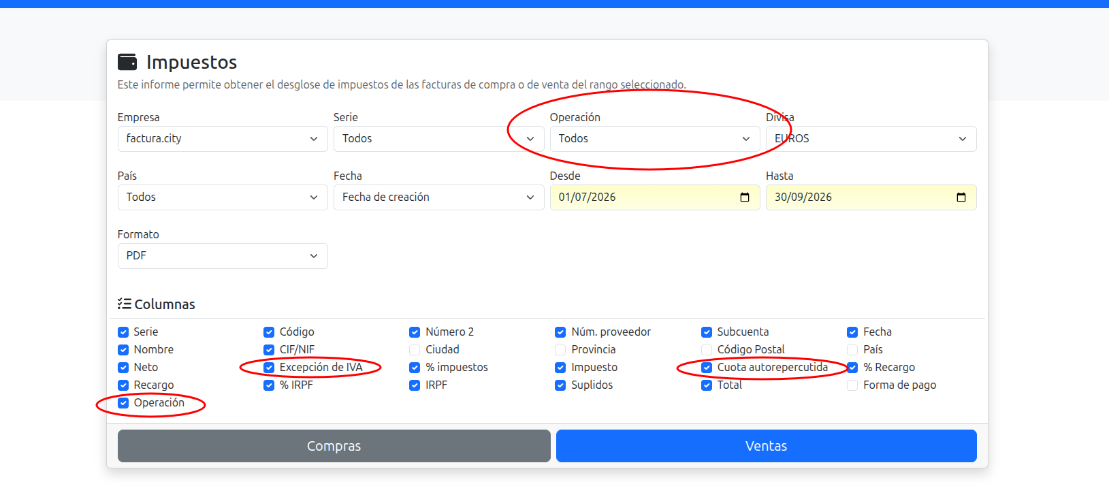Uncheck the Nombre column checkbox
Image resolution: width=1109 pixels, height=497 pixels.
coord(123,350)
